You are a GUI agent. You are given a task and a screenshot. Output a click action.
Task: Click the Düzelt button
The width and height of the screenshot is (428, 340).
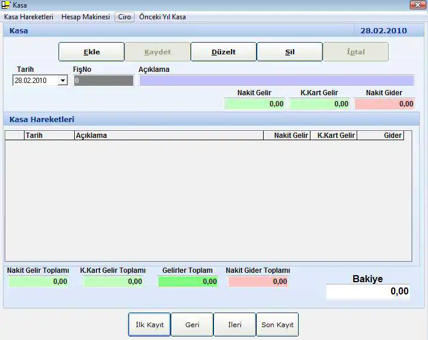point(223,52)
